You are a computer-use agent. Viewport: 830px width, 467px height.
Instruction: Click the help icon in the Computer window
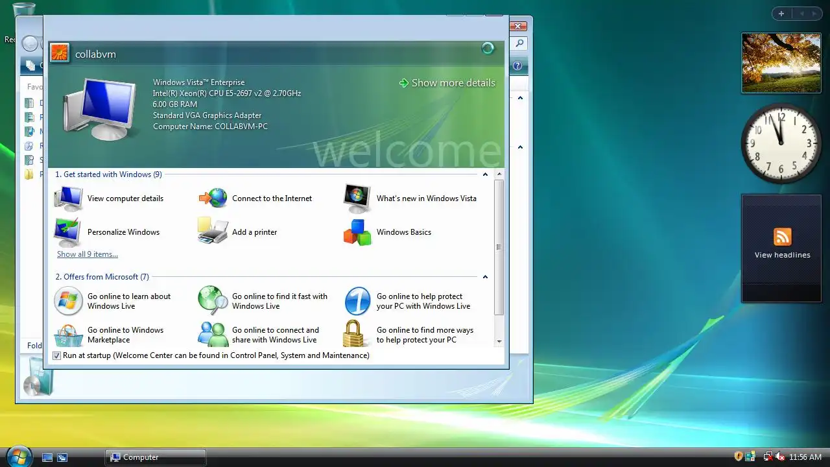click(x=517, y=66)
